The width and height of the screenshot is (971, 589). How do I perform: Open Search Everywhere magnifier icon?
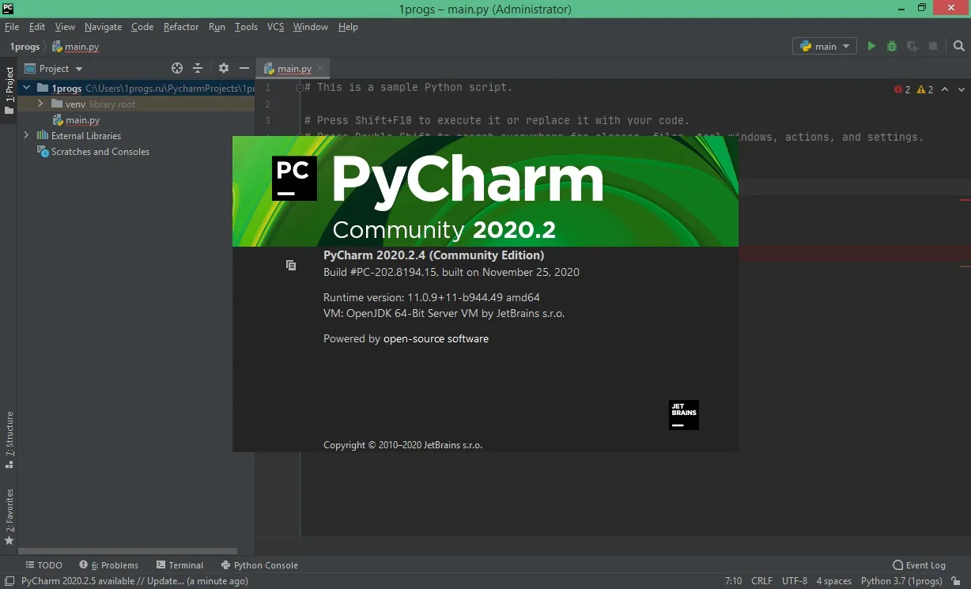click(958, 47)
